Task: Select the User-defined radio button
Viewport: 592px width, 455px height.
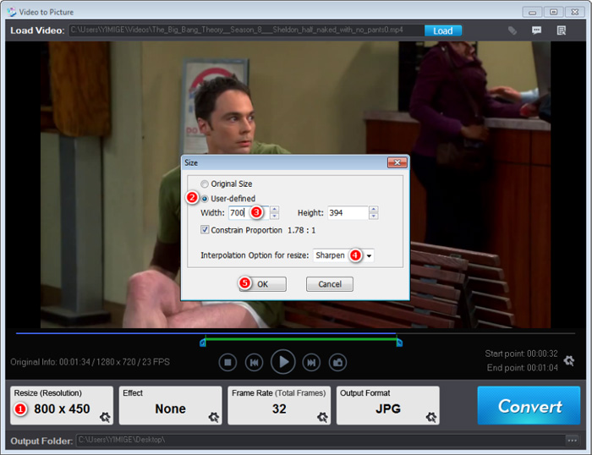Action: 205,199
